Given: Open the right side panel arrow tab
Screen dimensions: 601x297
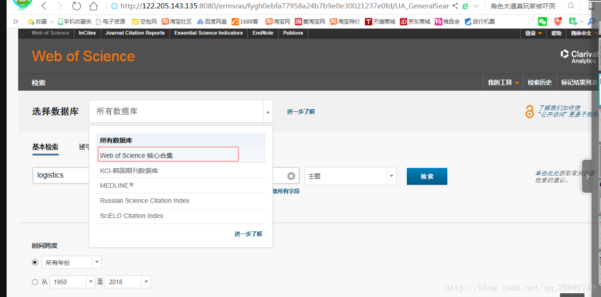Looking at the screenshot, I should point(587,176).
